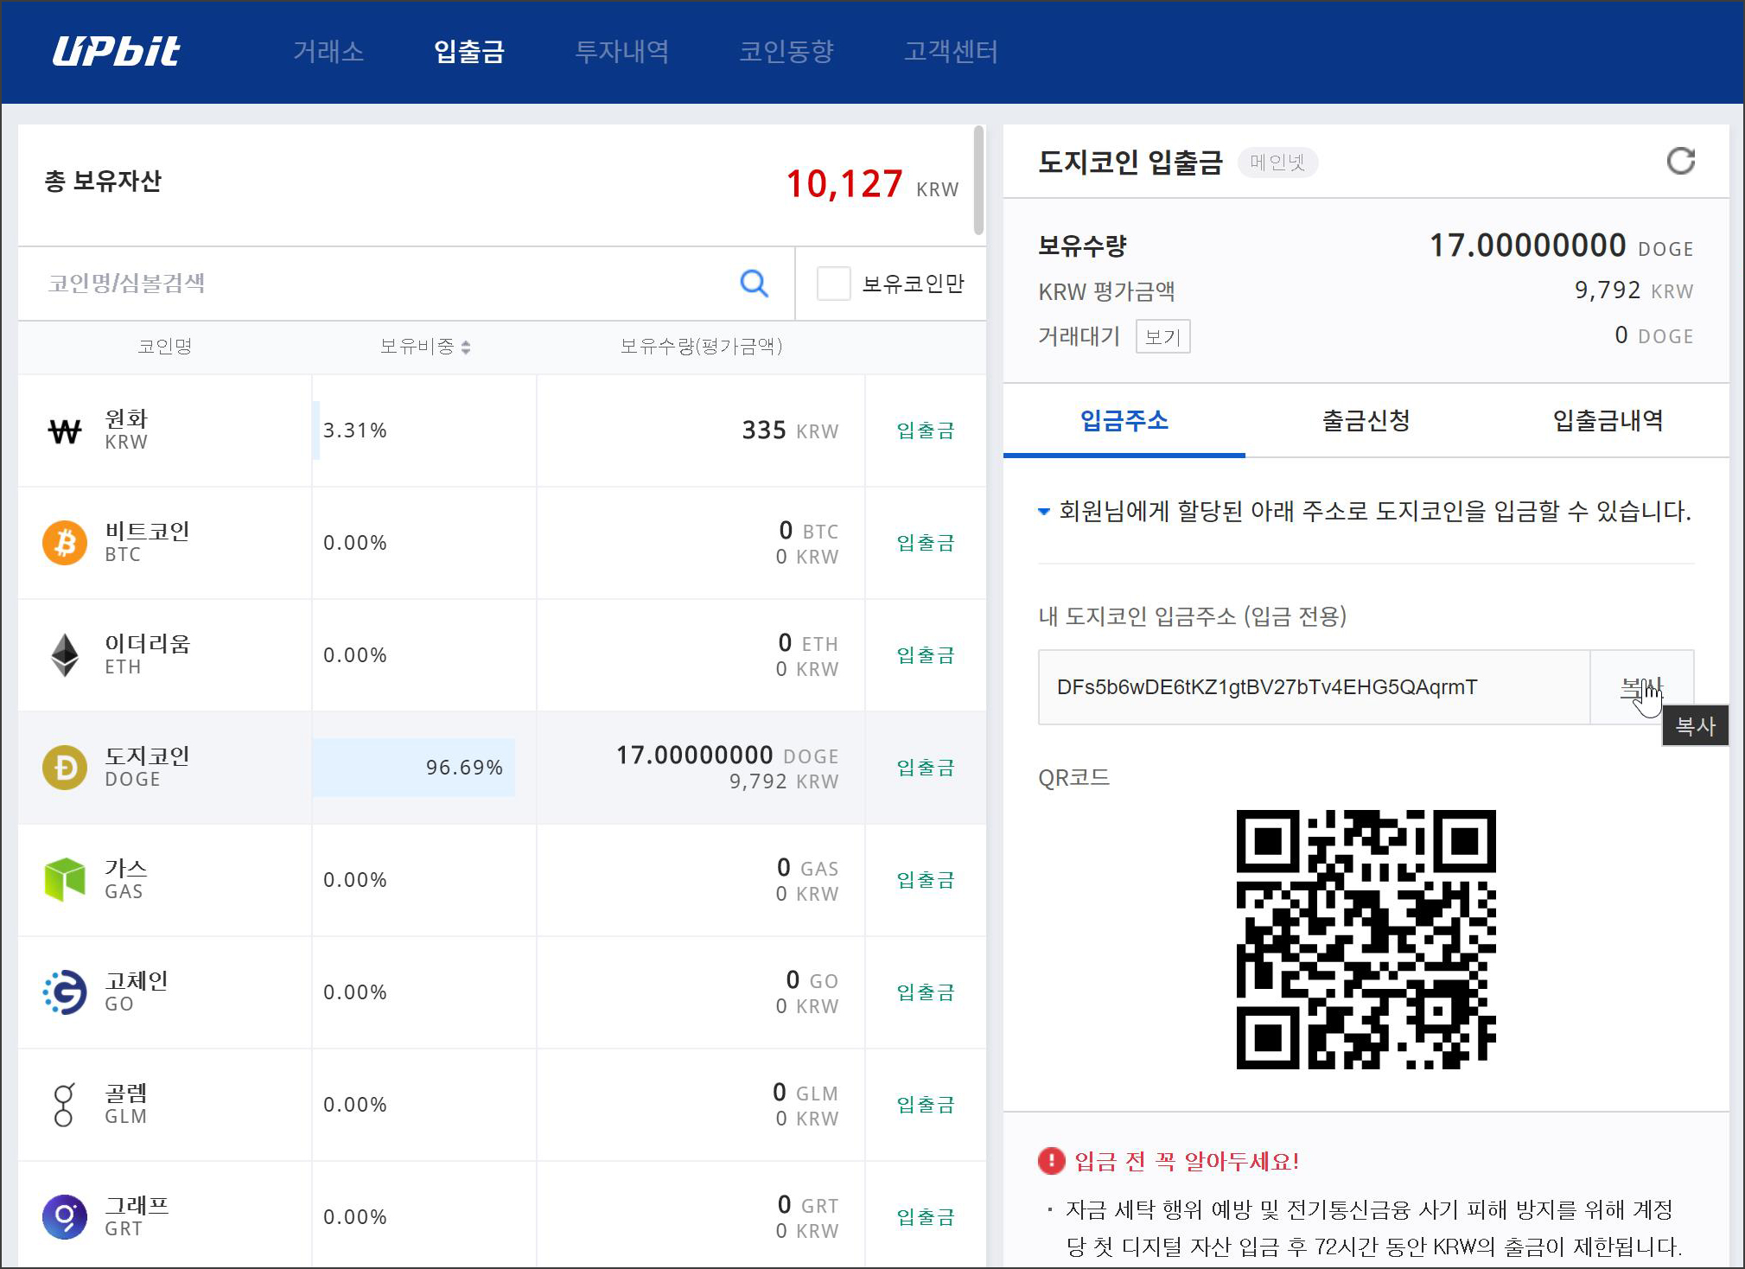Collapse the deposit address notice triangle

pos(1044,512)
